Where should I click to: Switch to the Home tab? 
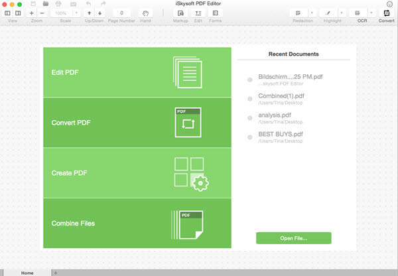click(27, 273)
